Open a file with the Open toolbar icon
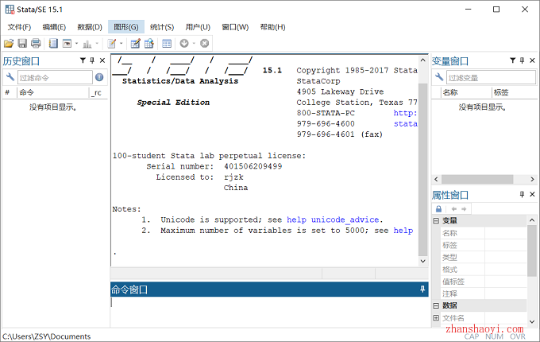Viewport: 540px width, 342px height. [9, 44]
